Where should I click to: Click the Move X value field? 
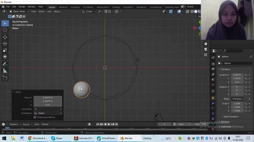click(48, 97)
